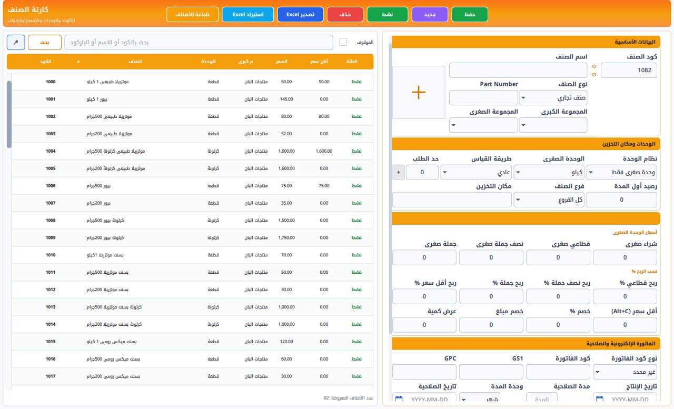The image size is (674, 409).
Task: Click the اسم الصنف input field
Action: click(518, 71)
